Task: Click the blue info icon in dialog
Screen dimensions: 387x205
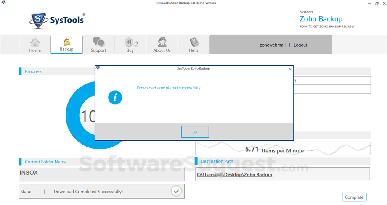Action: (115, 97)
